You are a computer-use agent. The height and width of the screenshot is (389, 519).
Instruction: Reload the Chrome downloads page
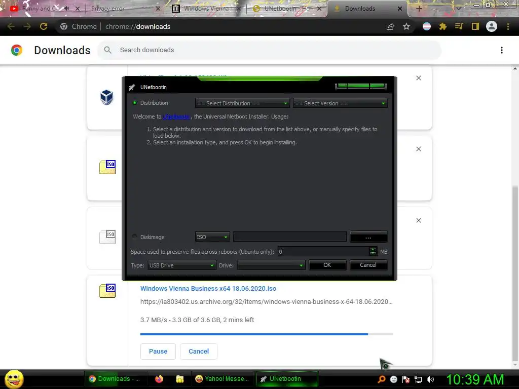tap(44, 26)
